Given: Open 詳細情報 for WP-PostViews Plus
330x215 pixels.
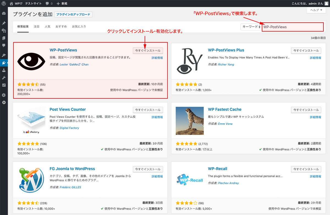Looking at the screenshot, I should coord(315,58).
